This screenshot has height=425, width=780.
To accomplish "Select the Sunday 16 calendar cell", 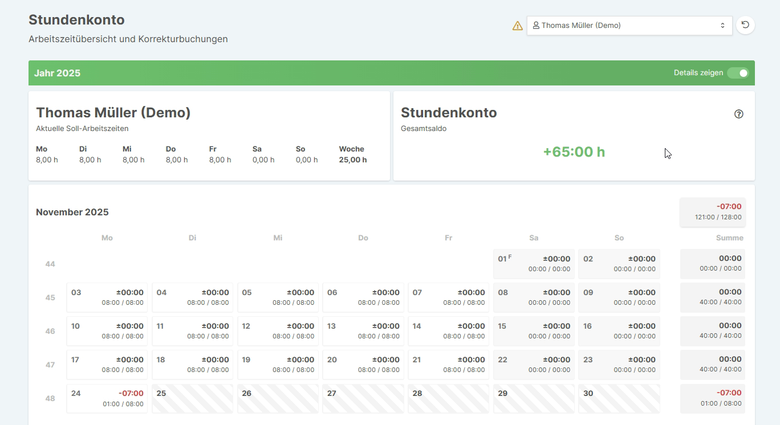I will 619,331.
